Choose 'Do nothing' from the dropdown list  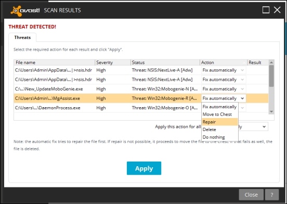click(219, 137)
